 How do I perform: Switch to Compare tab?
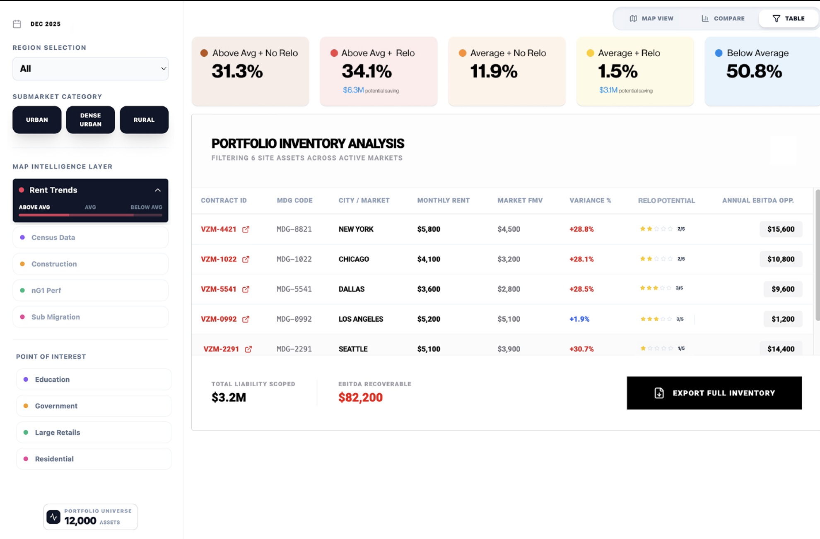pos(723,19)
